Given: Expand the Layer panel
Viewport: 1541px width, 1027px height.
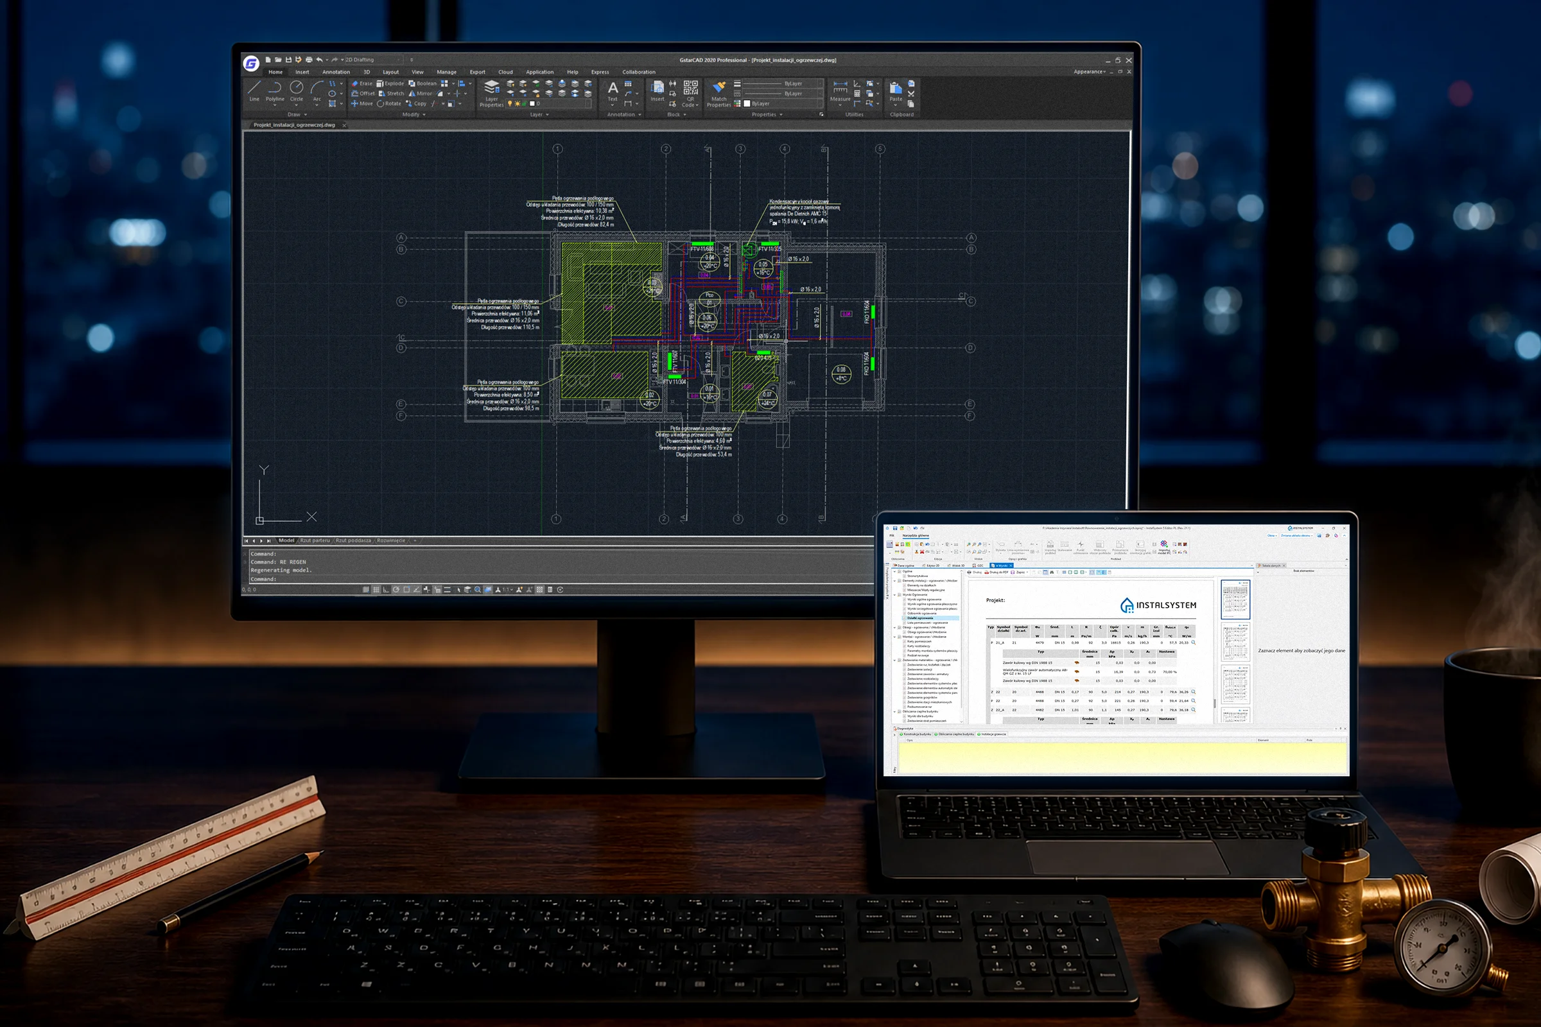Looking at the screenshot, I should pyautogui.click(x=539, y=115).
